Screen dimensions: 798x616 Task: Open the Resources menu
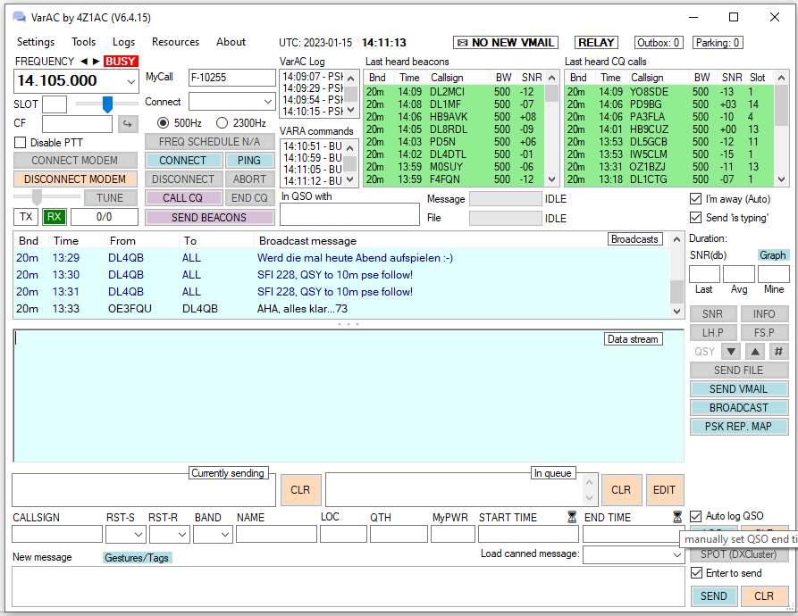(x=175, y=42)
